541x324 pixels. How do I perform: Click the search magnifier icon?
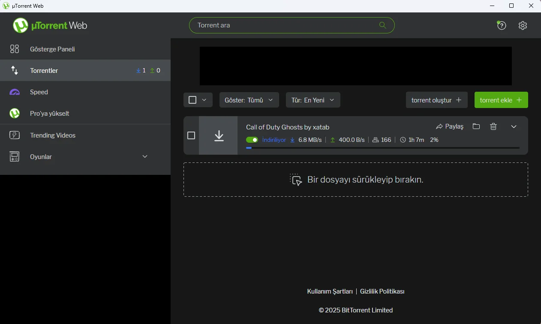383,25
